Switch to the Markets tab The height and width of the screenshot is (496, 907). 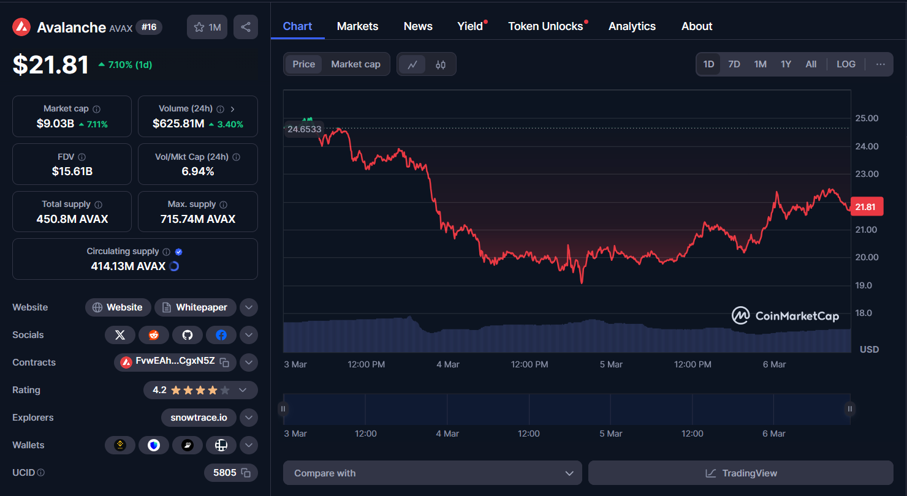tap(357, 26)
